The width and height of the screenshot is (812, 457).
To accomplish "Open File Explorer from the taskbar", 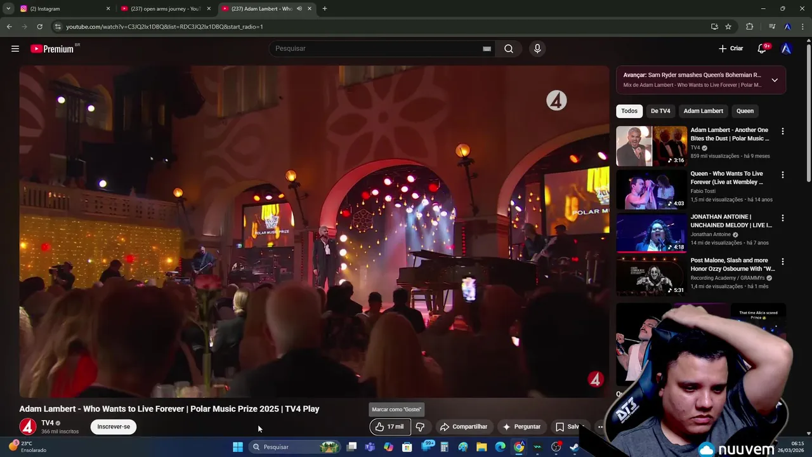I will tap(481, 447).
